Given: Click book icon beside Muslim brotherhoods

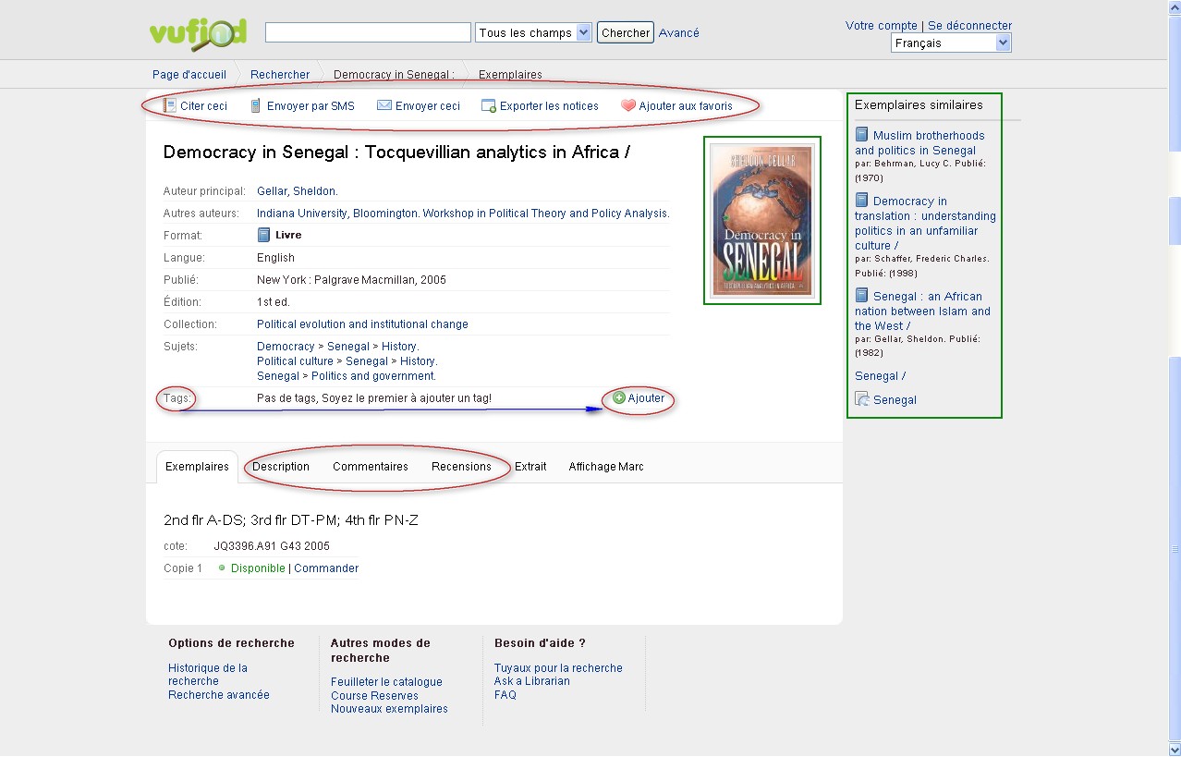Looking at the screenshot, I should click(x=861, y=135).
